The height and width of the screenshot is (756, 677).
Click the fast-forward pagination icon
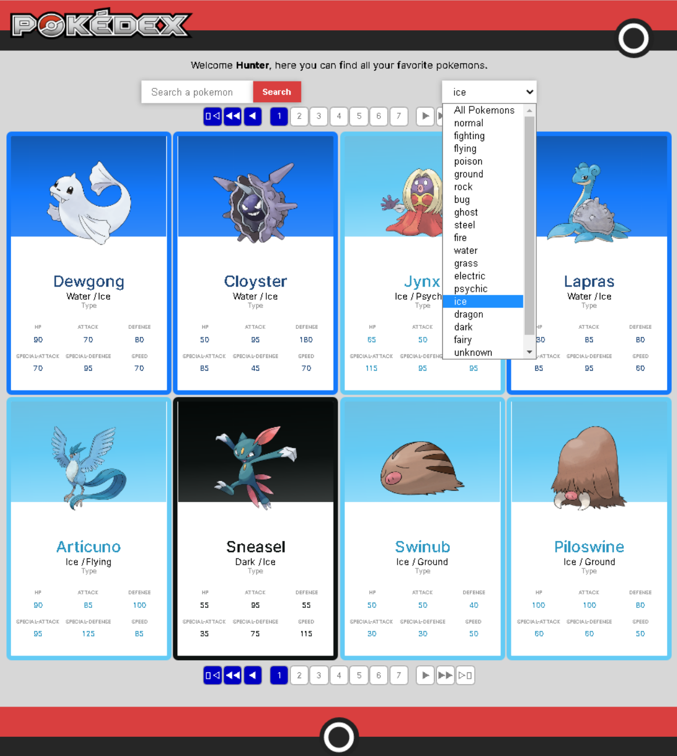pos(446,675)
